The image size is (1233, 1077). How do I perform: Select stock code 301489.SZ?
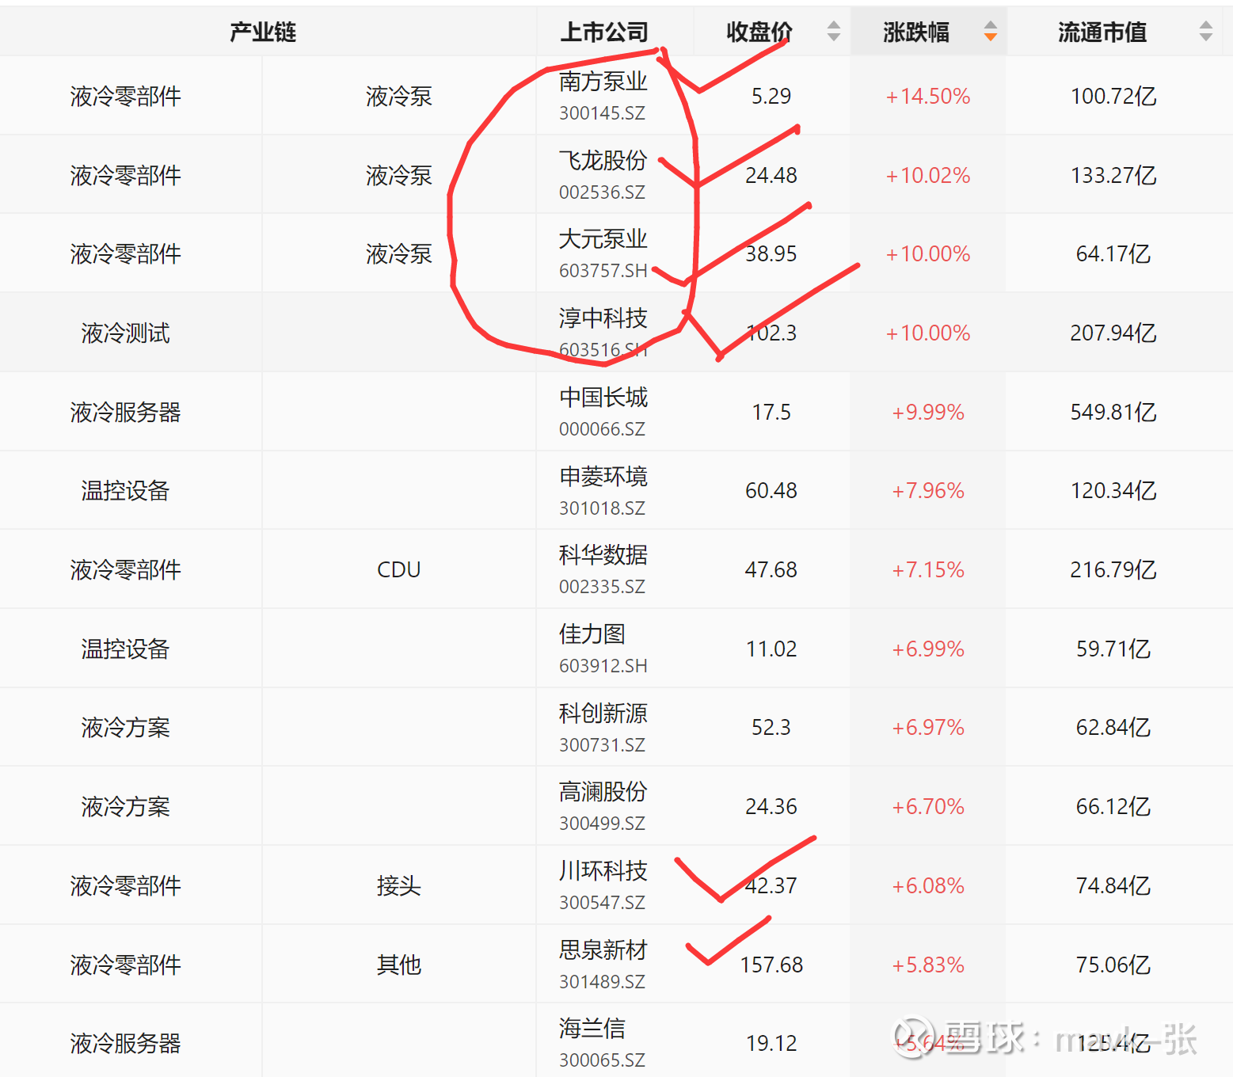[x=602, y=982]
